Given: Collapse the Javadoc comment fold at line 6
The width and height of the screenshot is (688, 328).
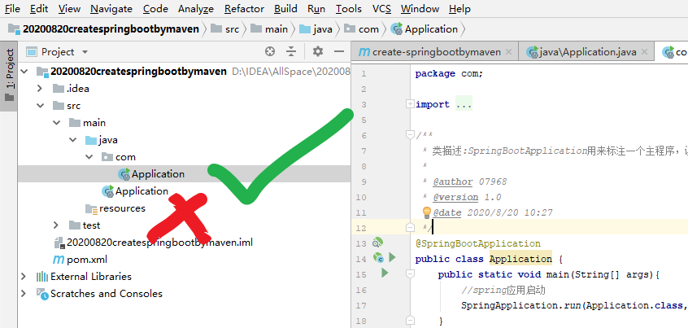Looking at the screenshot, I should [x=410, y=135].
